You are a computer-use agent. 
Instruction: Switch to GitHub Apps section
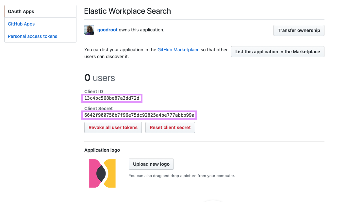tap(21, 24)
